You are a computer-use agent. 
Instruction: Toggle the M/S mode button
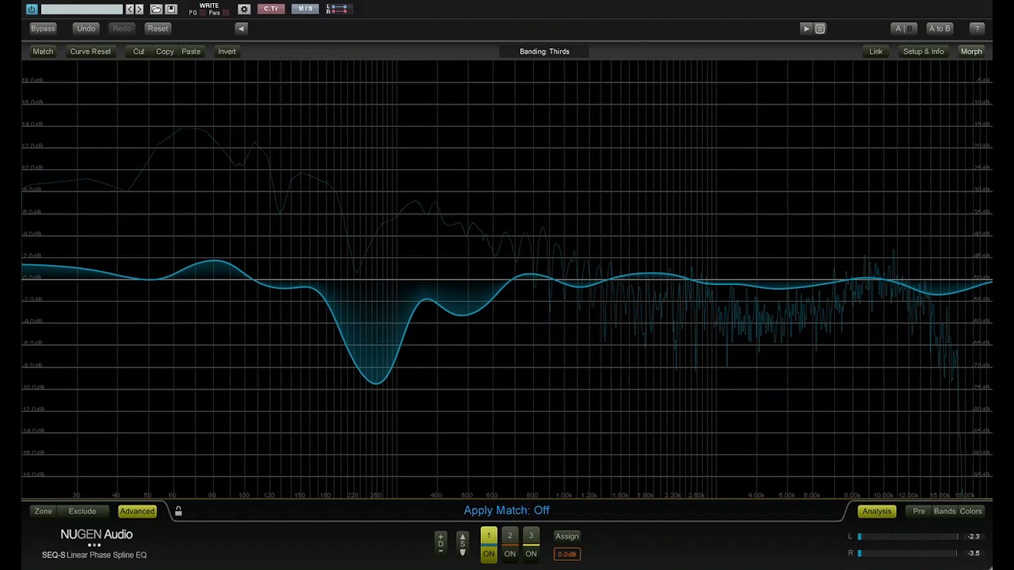[305, 9]
